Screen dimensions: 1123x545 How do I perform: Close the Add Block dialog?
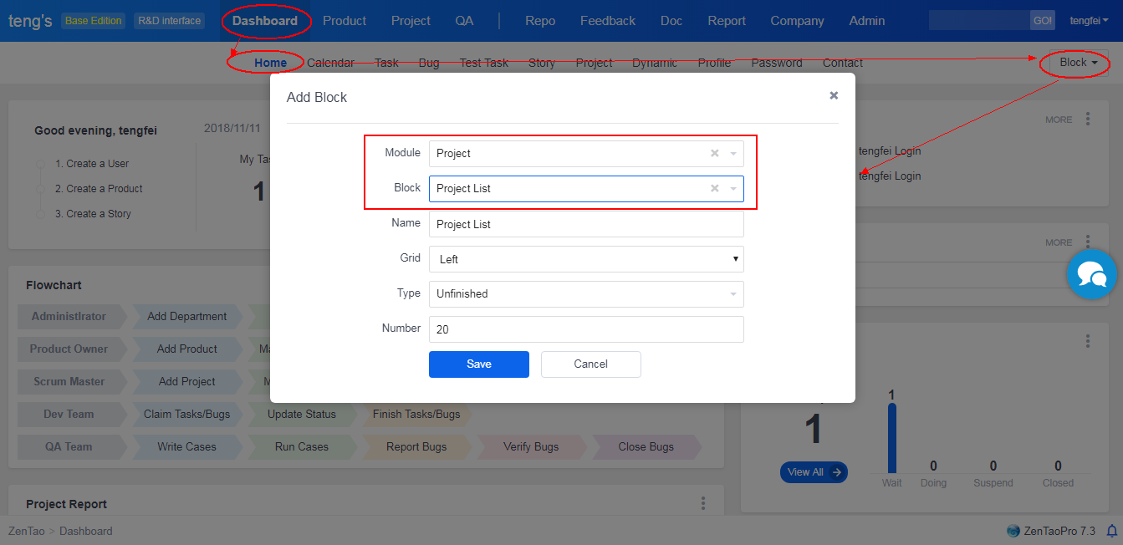point(833,95)
